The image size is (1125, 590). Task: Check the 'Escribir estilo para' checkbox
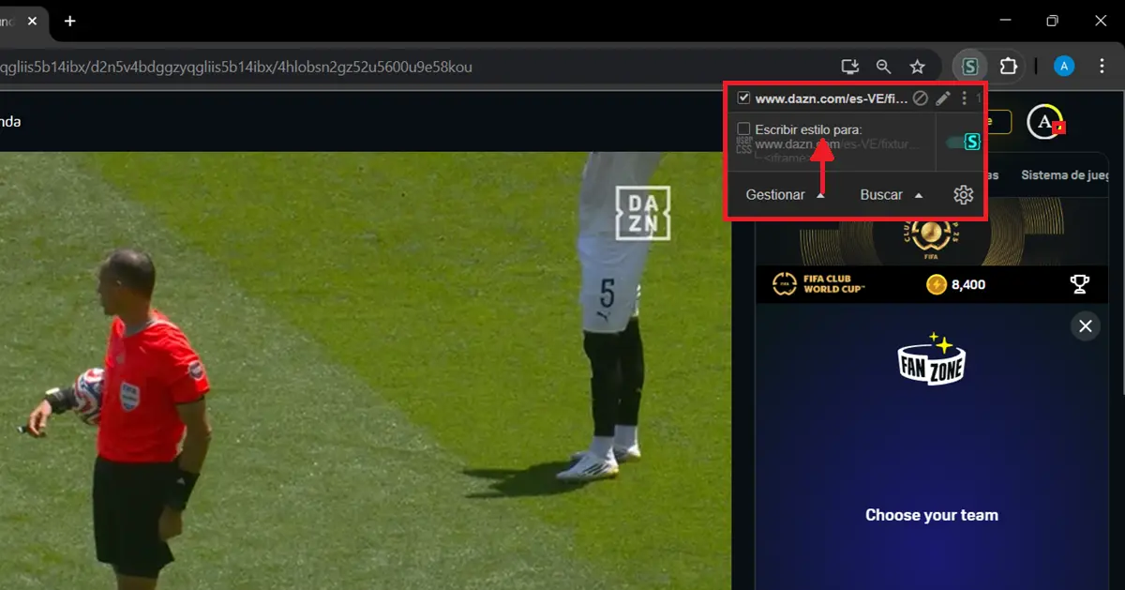743,129
